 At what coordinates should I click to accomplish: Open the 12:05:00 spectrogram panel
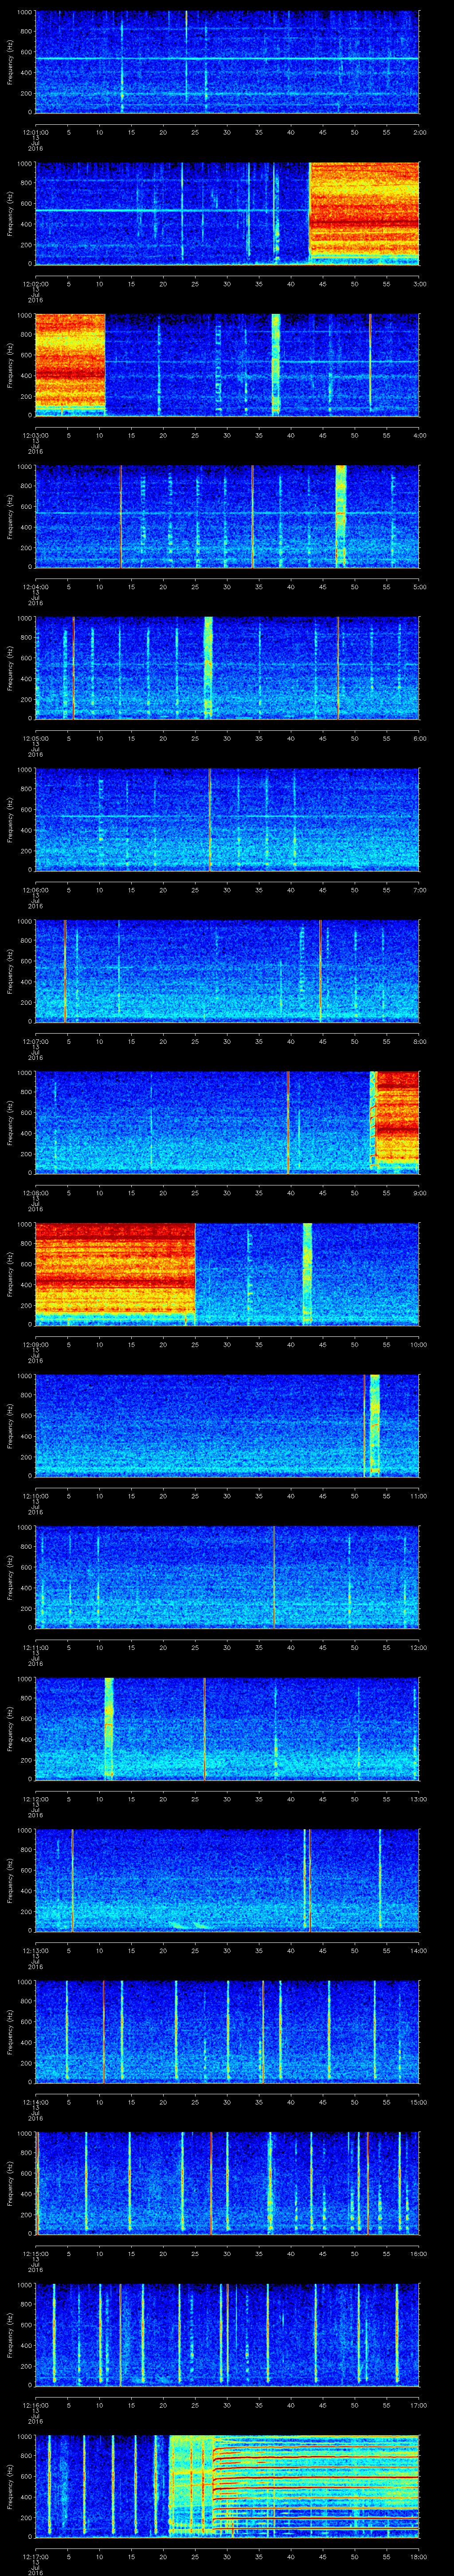click(227, 668)
